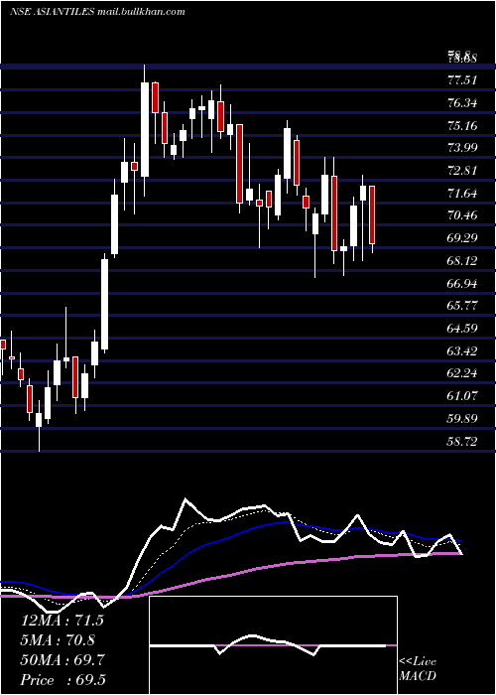Click the 59.89 price axis label
496x695 pixels.
(x=462, y=418)
